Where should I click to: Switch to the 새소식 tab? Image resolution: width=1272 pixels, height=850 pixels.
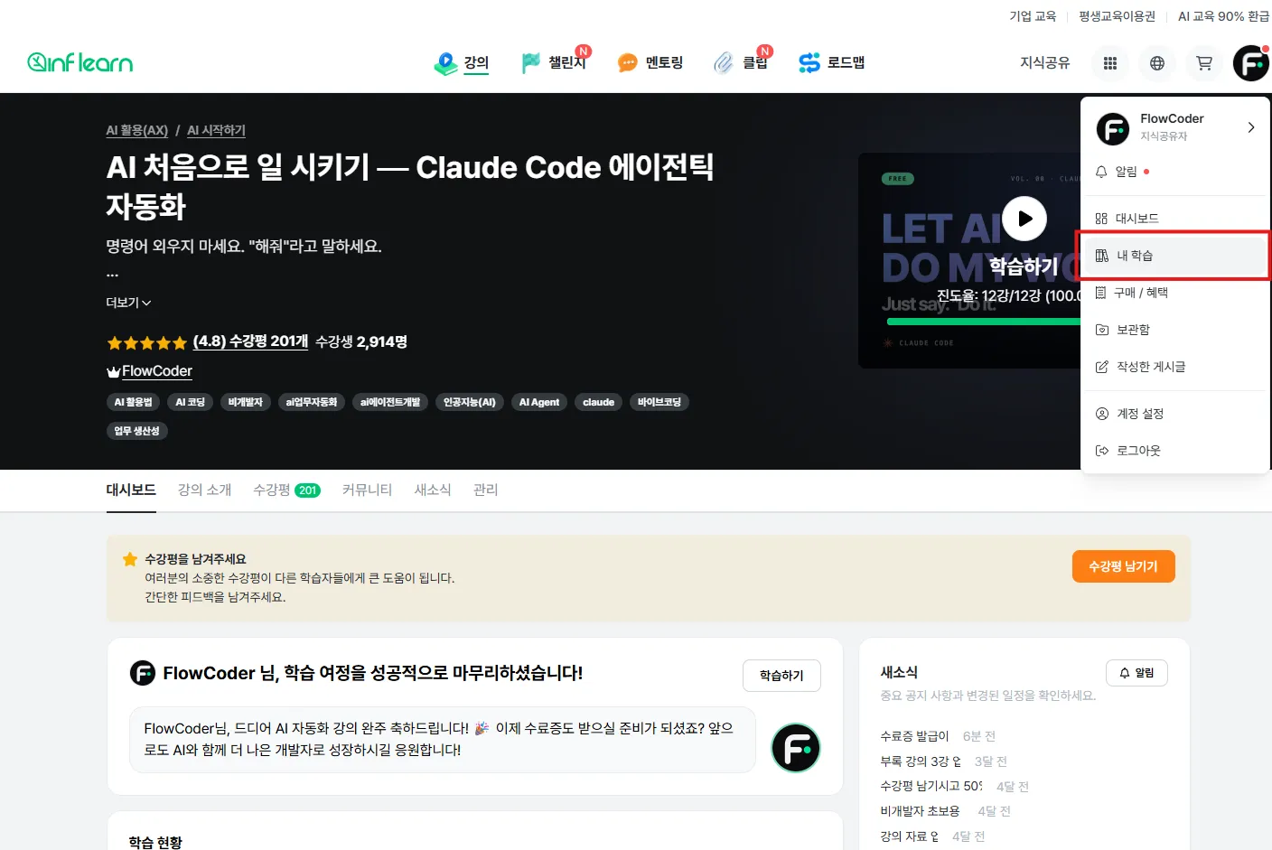point(433,490)
